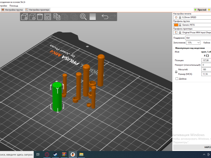Screen dimensions: 211x158
Task: Click the scale field showing 100
Action: coord(206,69)
